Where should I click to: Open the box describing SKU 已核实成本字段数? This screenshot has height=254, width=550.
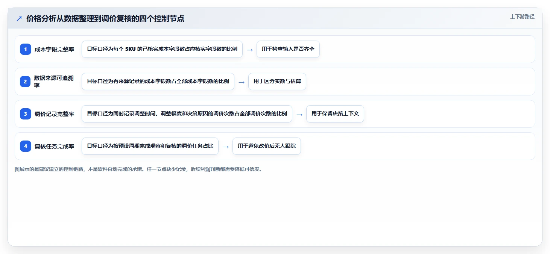click(x=162, y=49)
